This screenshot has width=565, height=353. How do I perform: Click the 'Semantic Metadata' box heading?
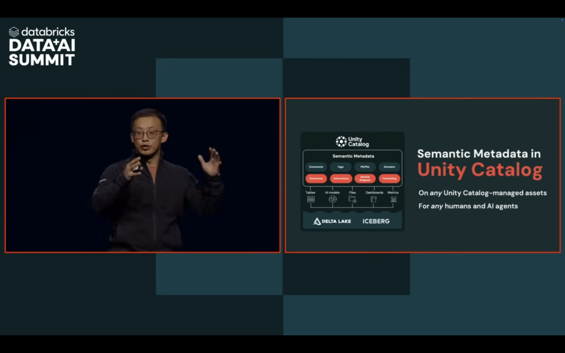(x=353, y=156)
